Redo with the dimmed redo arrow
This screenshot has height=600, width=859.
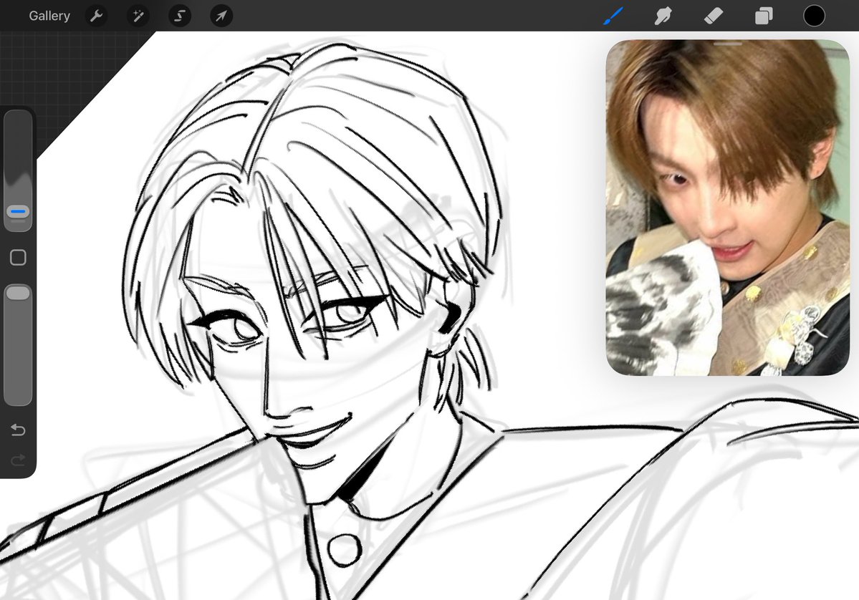(x=18, y=460)
